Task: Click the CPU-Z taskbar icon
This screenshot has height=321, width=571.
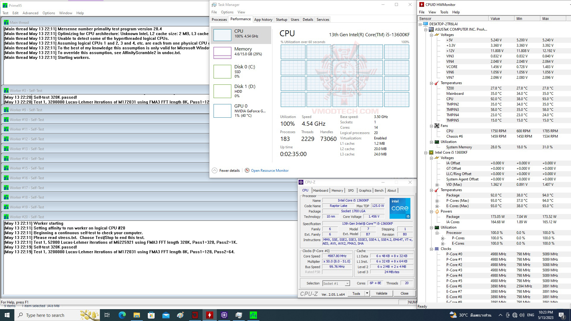Action: [x=224, y=315]
